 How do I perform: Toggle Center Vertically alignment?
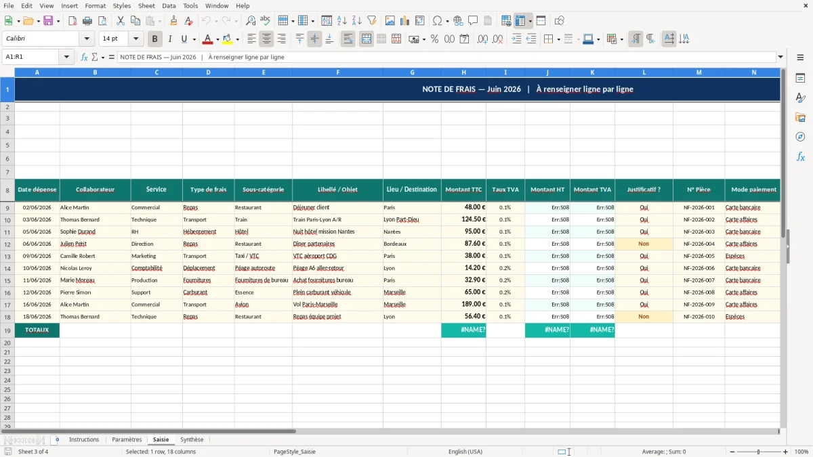pyautogui.click(x=314, y=39)
